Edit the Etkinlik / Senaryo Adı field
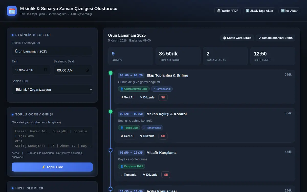 click(x=52, y=51)
